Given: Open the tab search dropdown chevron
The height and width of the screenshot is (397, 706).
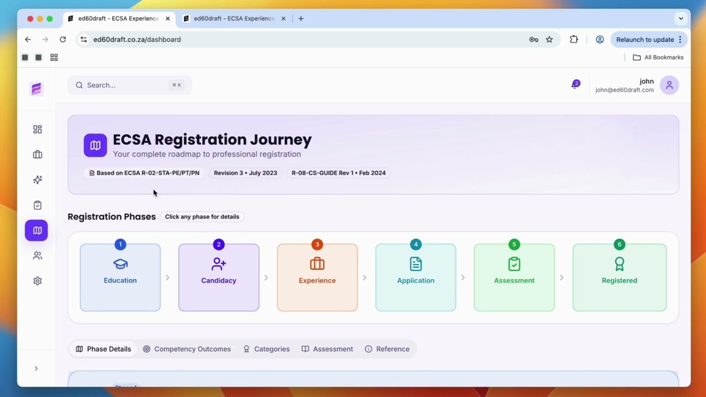Looking at the screenshot, I should 681,19.
